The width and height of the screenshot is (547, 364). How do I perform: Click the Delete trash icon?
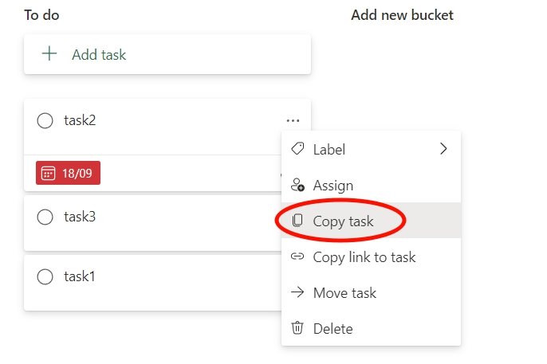click(x=297, y=328)
